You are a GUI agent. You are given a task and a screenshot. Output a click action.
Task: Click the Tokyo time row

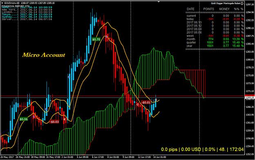27,14
